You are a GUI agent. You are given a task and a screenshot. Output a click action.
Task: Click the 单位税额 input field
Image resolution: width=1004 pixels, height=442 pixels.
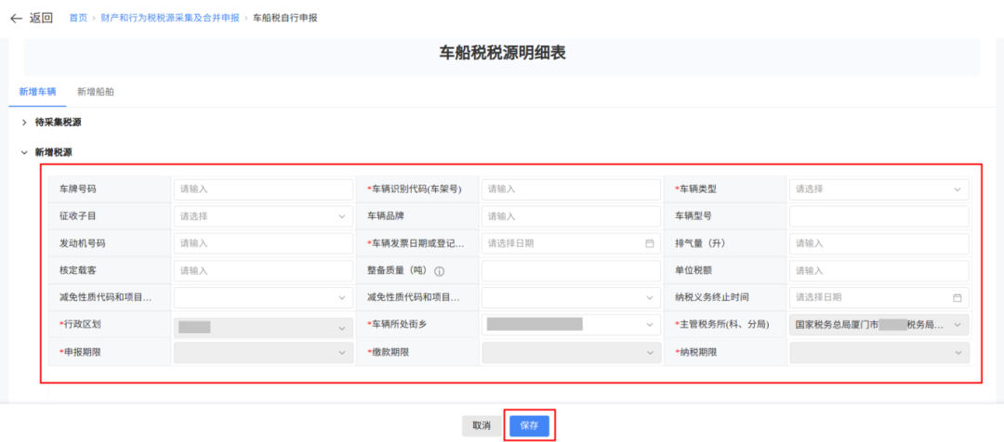pos(878,270)
